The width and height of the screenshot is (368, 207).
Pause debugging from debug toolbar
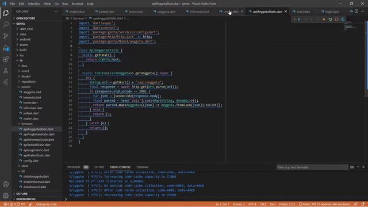tap(299, 20)
